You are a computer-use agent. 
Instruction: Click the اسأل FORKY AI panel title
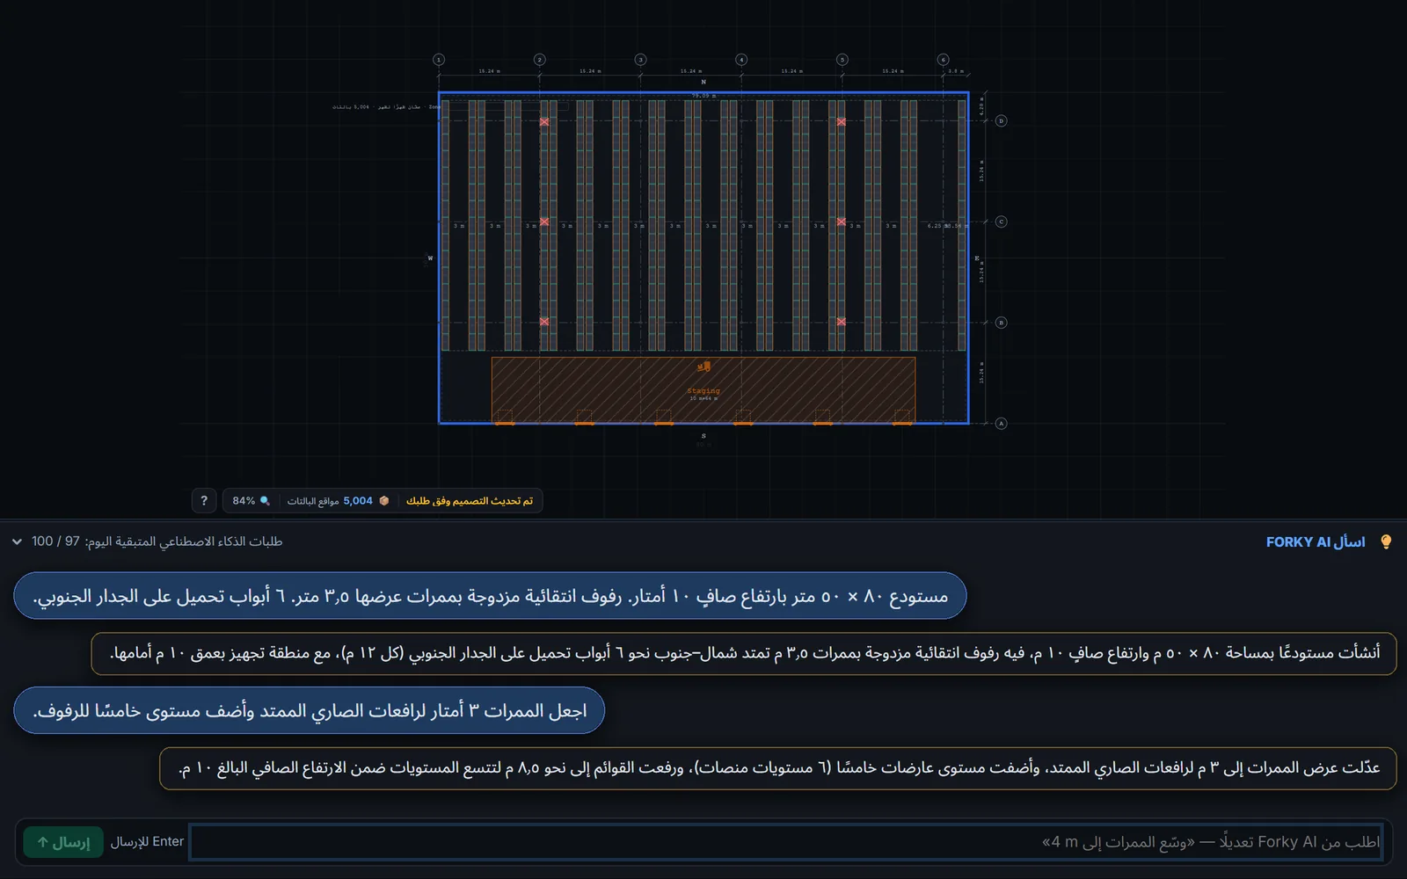click(x=1316, y=541)
